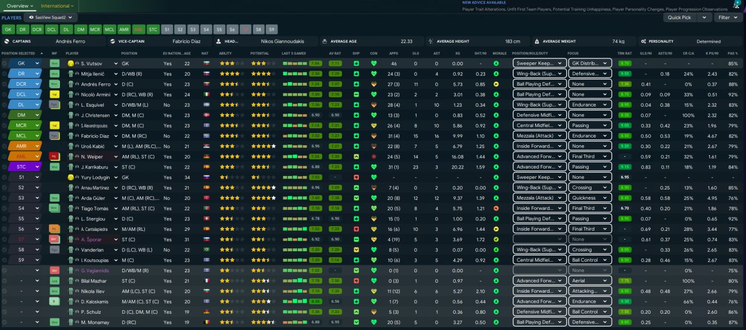Expand the Quick Pick arrow menu
This screenshot has width=746, height=330.
705,17
